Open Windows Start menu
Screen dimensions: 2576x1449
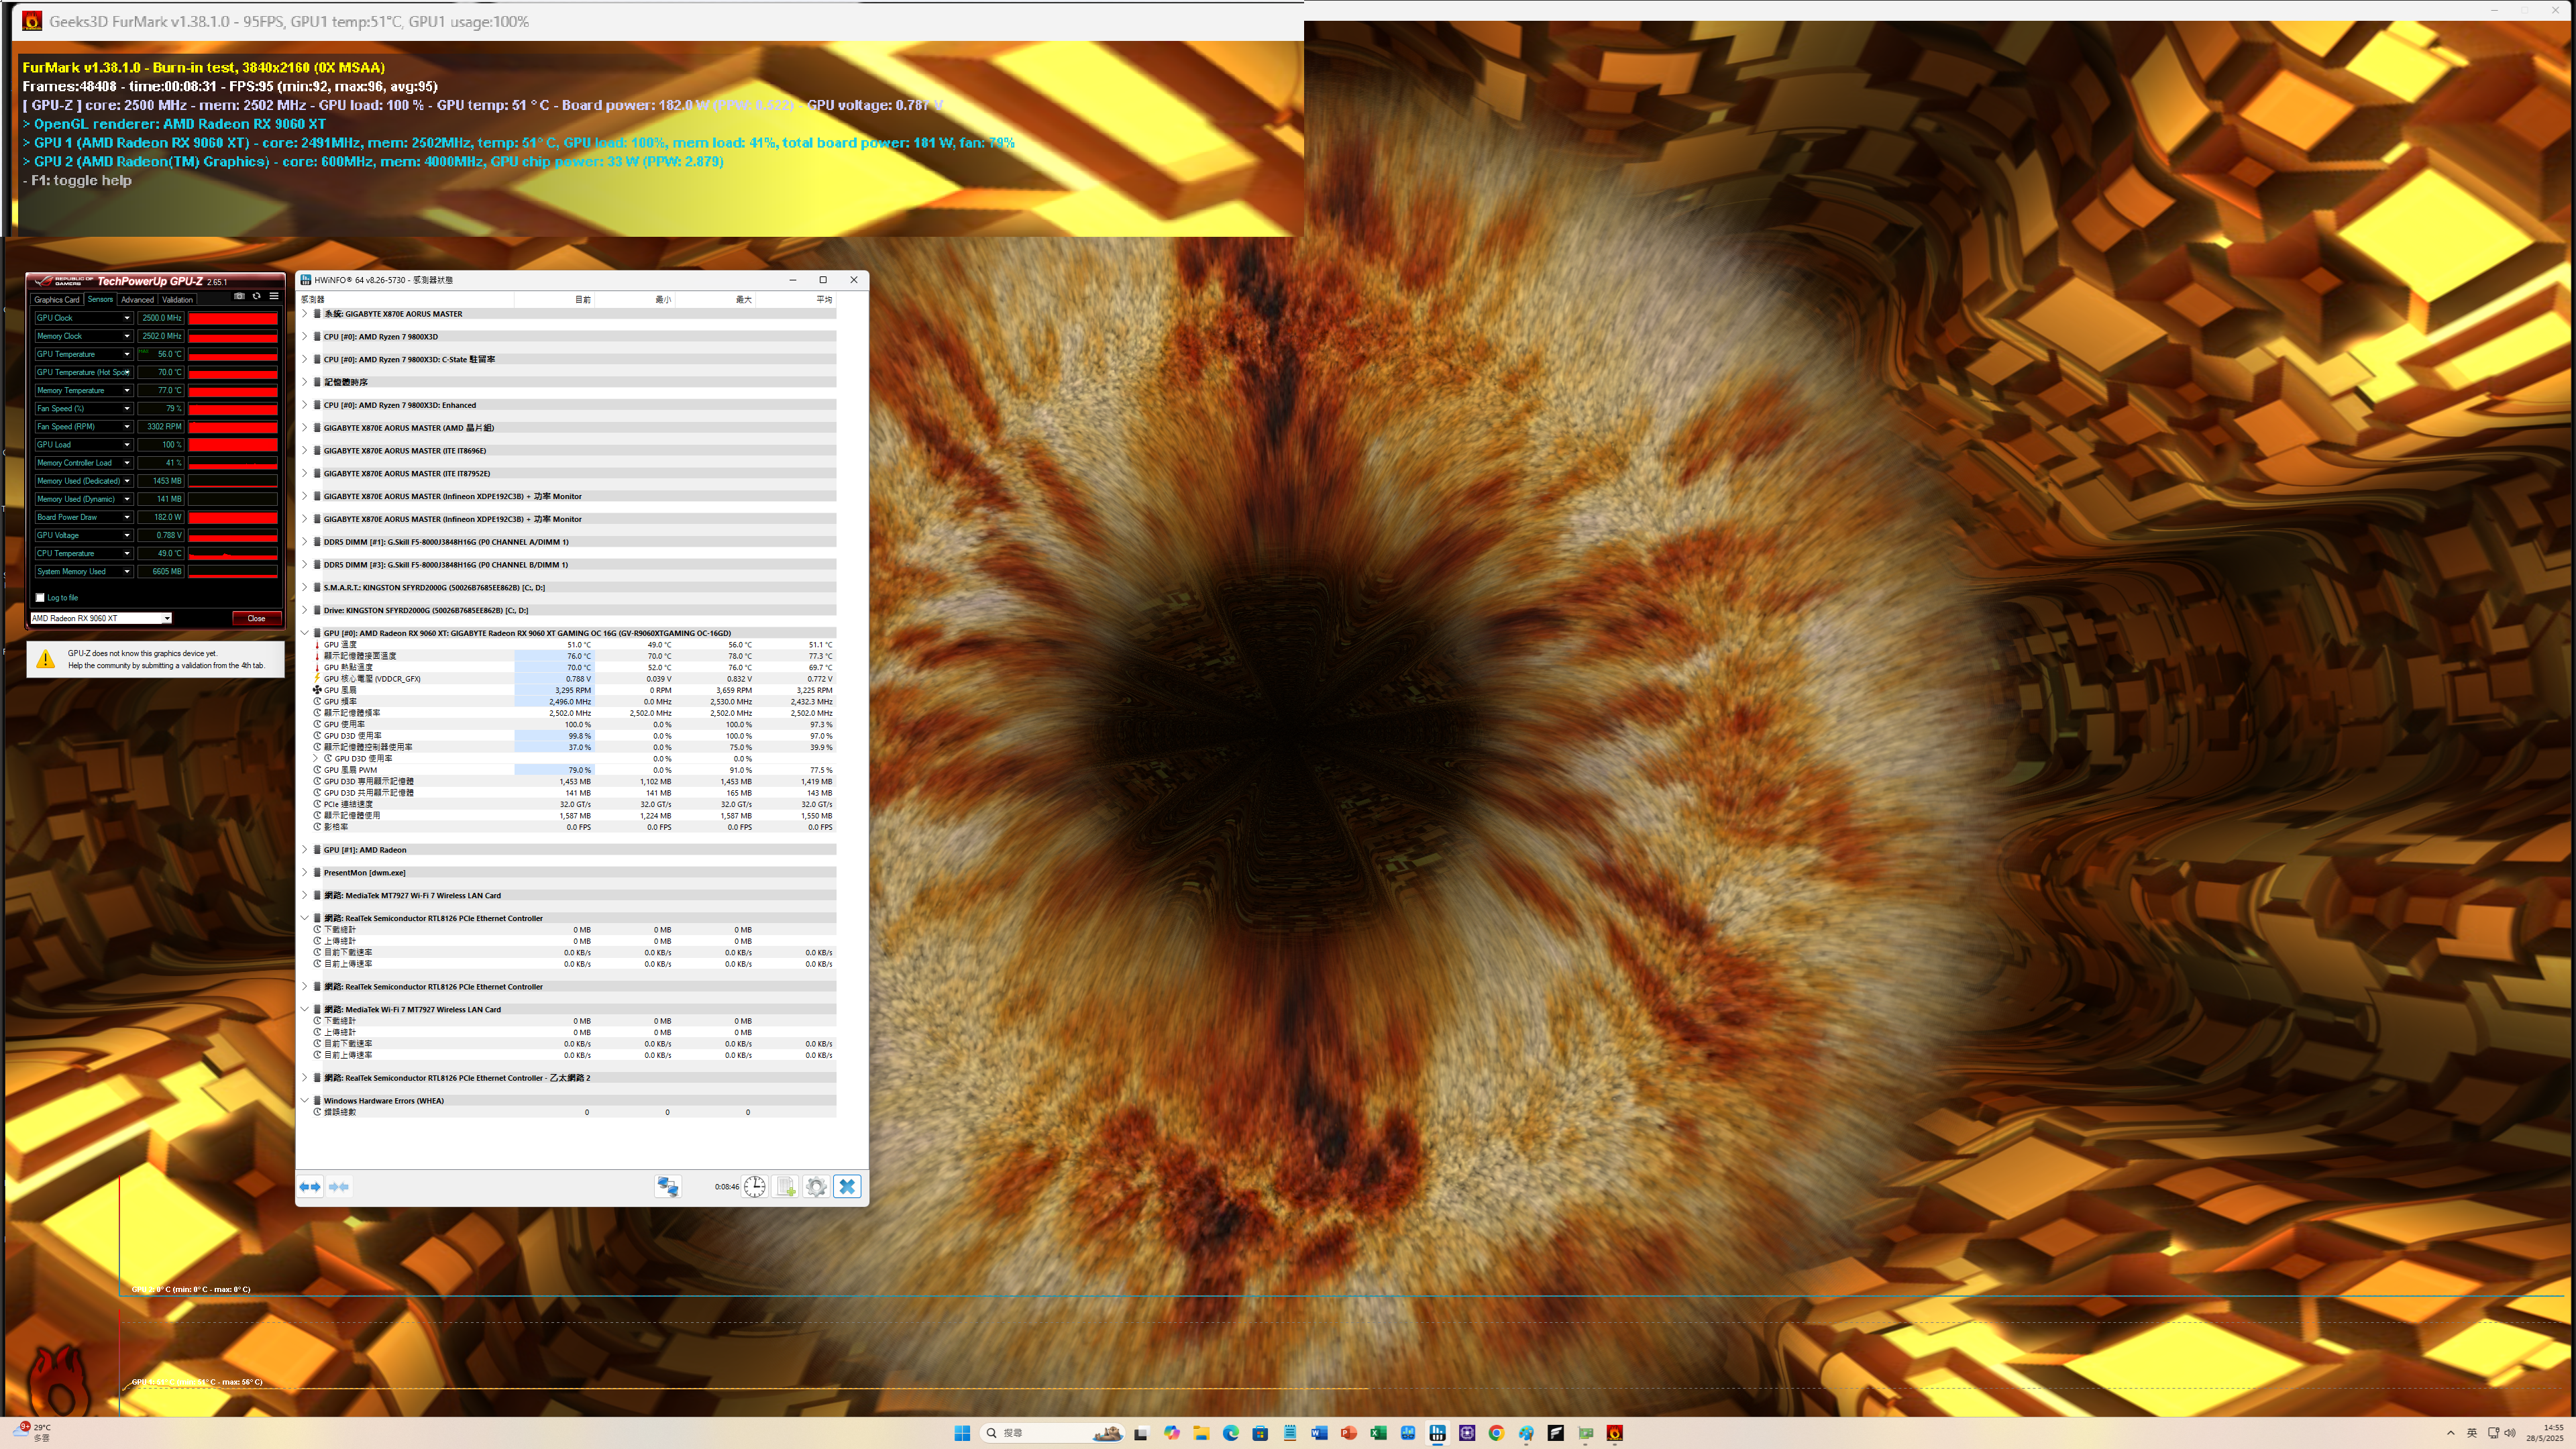[962, 1433]
